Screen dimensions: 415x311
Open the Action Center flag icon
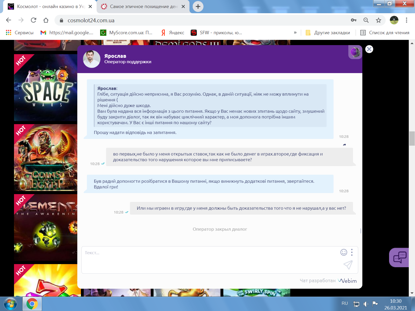375,304
